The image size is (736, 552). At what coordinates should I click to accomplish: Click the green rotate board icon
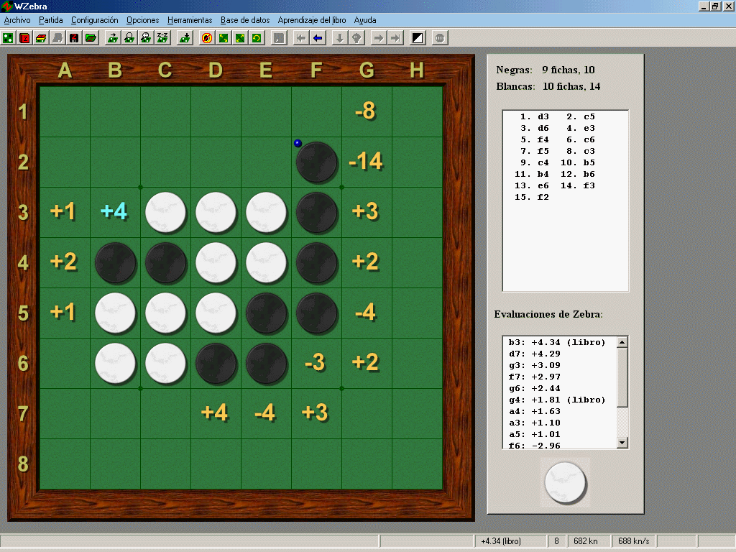tap(257, 37)
